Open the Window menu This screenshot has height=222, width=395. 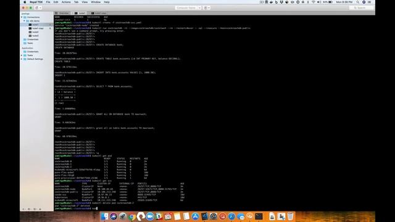[x=96, y=2]
